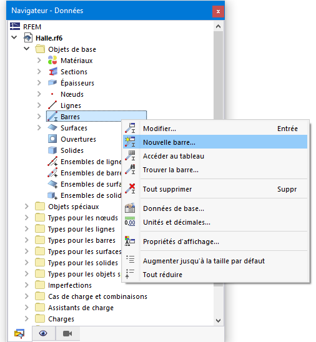Click the Ensembles de lignes icon
This screenshot has width=316, height=342.
click(x=52, y=162)
